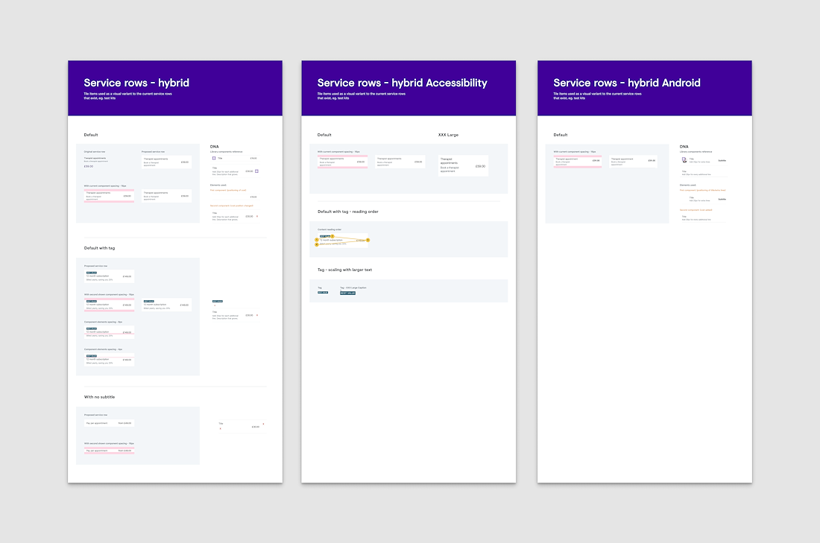Click 'Pay per appointment' card under Proposed service row
Viewport: 820px width, 543px height.
tap(110, 423)
